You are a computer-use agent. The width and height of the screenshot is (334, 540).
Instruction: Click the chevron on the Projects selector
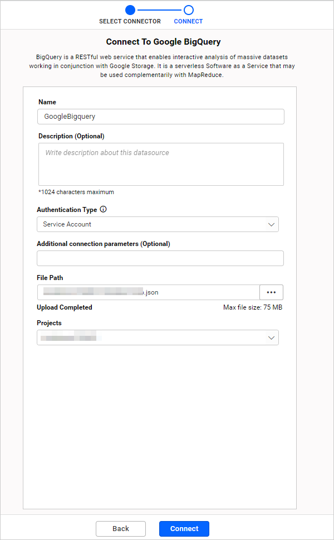272,337
